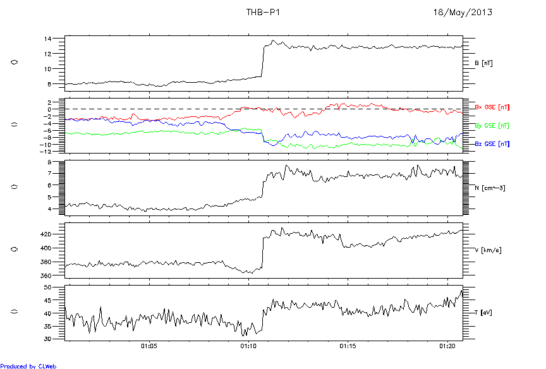Click the B [nT] axis label

pos(483,63)
